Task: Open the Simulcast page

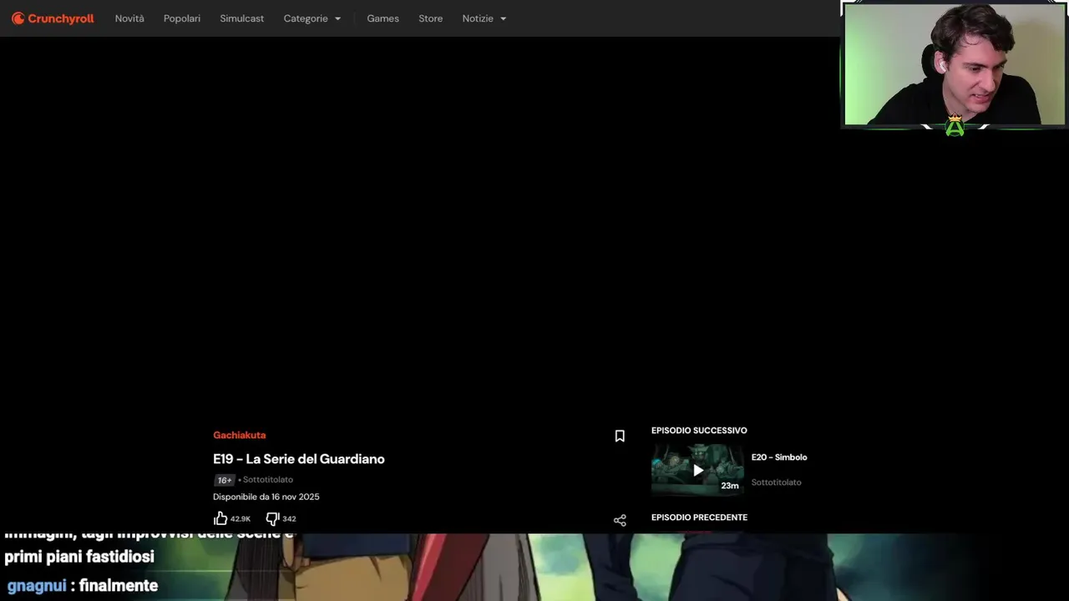Action: click(241, 18)
